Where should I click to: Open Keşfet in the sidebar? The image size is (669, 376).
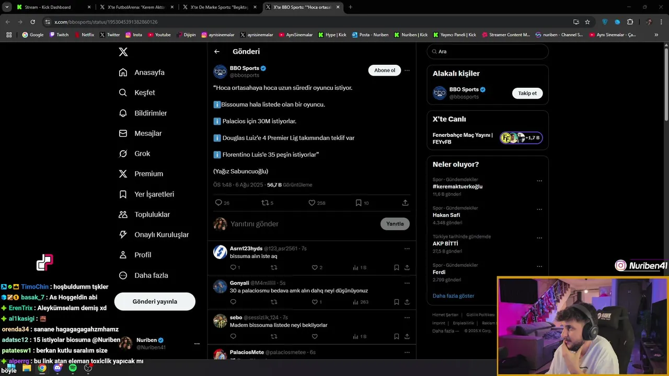coord(137,92)
